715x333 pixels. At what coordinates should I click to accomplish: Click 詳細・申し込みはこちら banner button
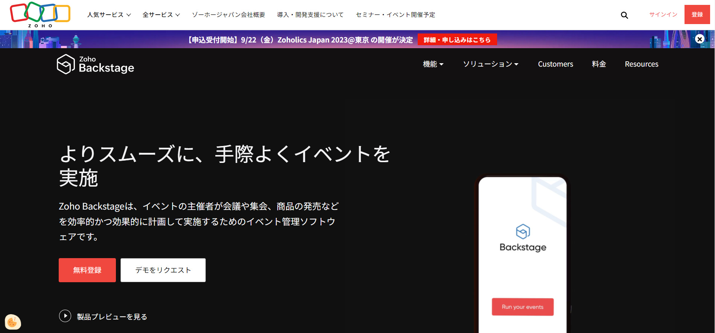coord(457,40)
